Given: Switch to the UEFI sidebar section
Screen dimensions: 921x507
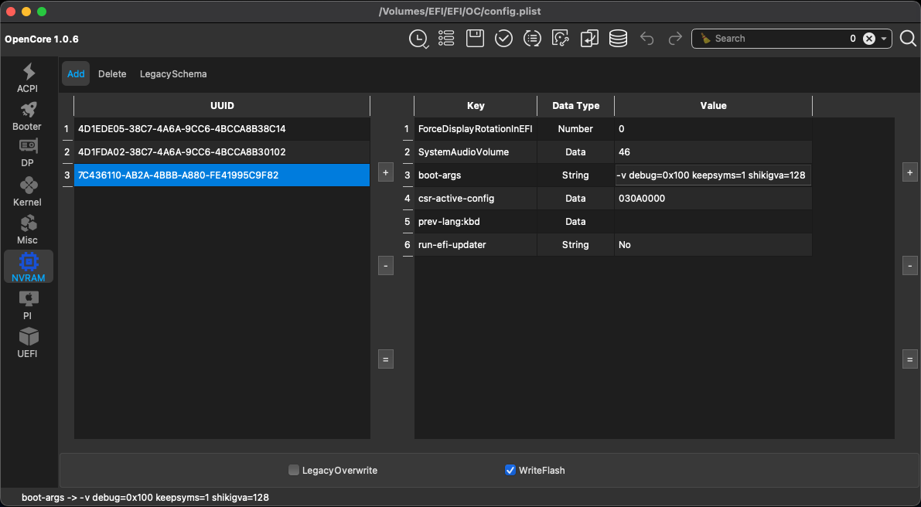Looking at the screenshot, I should tap(28, 343).
